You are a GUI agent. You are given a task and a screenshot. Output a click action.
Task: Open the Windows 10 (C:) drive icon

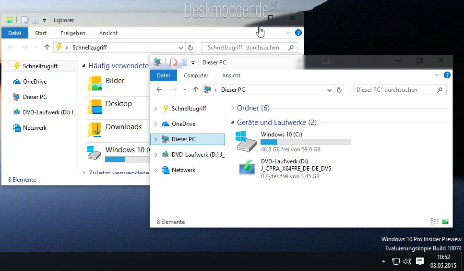[x=248, y=141]
